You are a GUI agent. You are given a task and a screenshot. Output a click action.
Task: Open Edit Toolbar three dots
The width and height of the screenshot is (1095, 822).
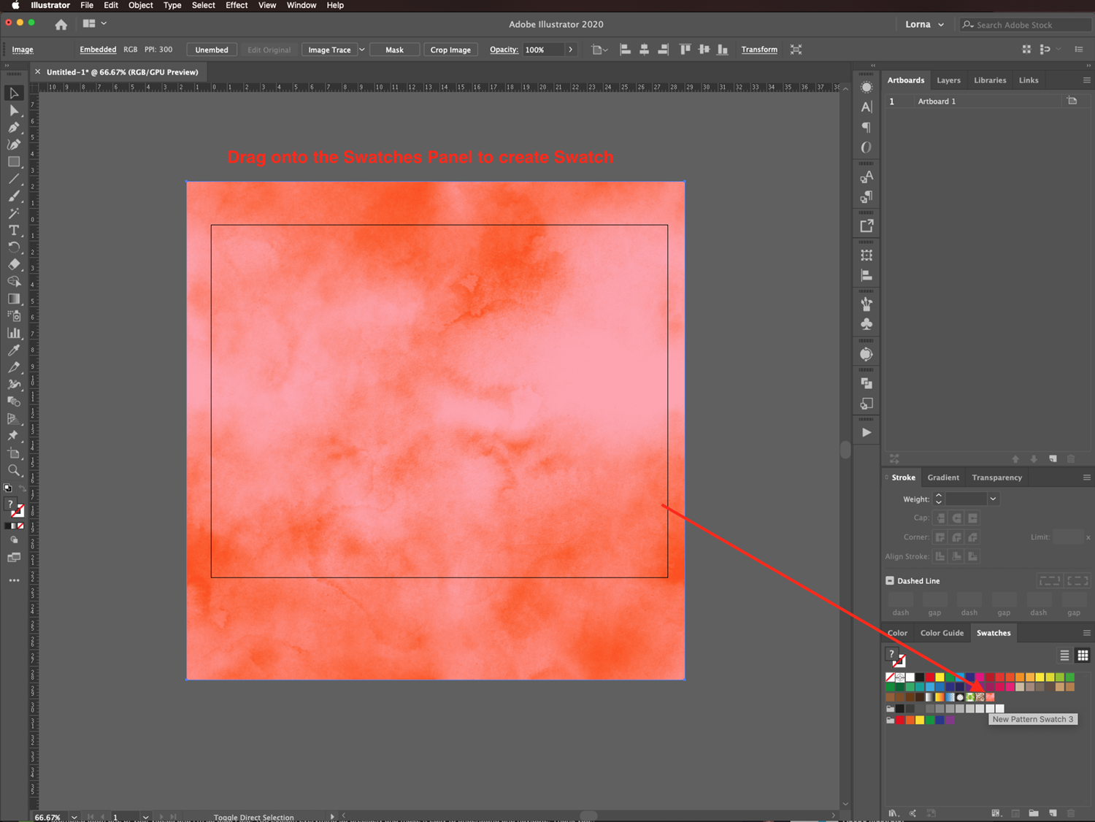(x=14, y=580)
